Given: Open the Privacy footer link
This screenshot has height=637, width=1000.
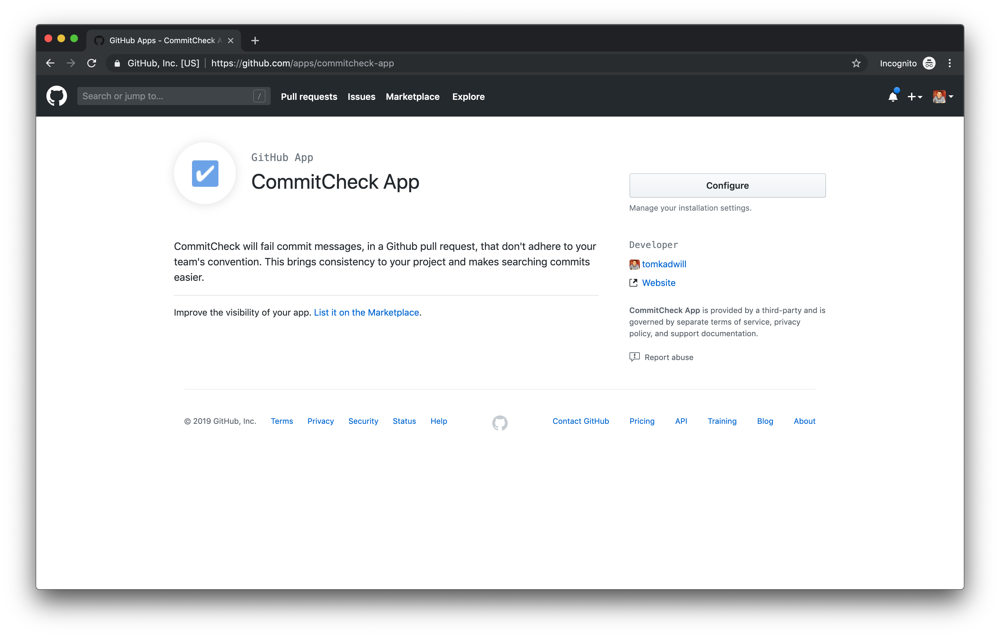Looking at the screenshot, I should click(x=321, y=421).
